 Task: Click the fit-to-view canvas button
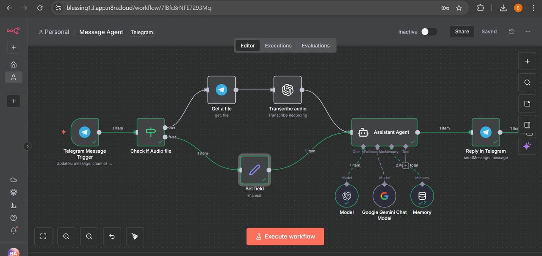click(43, 237)
